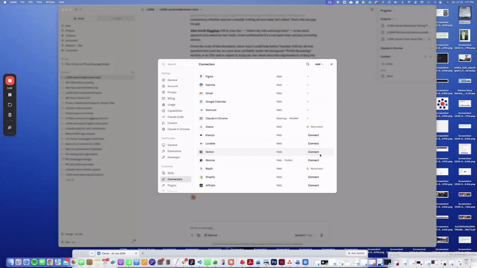Open the Edit menu in menu bar
This screenshot has height=268, width=477.
point(30,2)
